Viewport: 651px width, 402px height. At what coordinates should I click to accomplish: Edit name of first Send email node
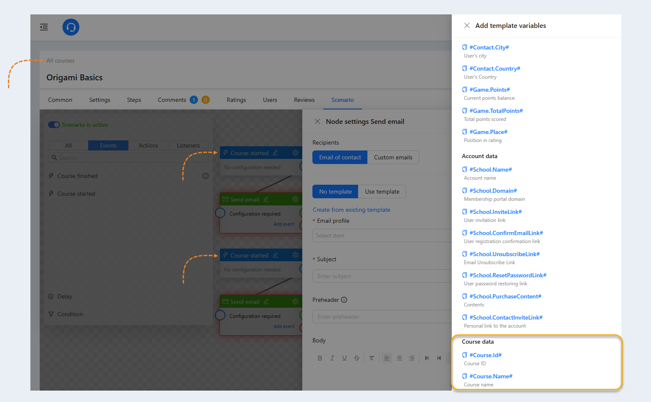pyautogui.click(x=266, y=199)
